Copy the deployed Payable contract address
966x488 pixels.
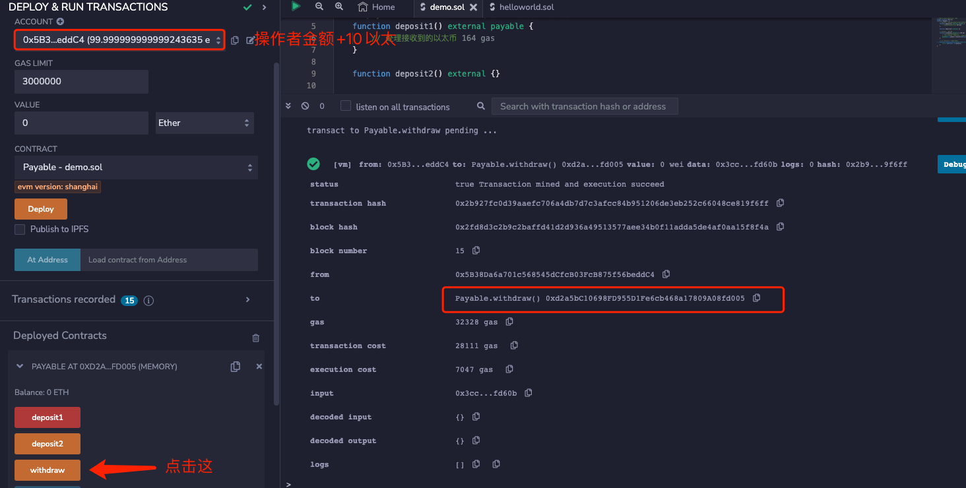[236, 367]
